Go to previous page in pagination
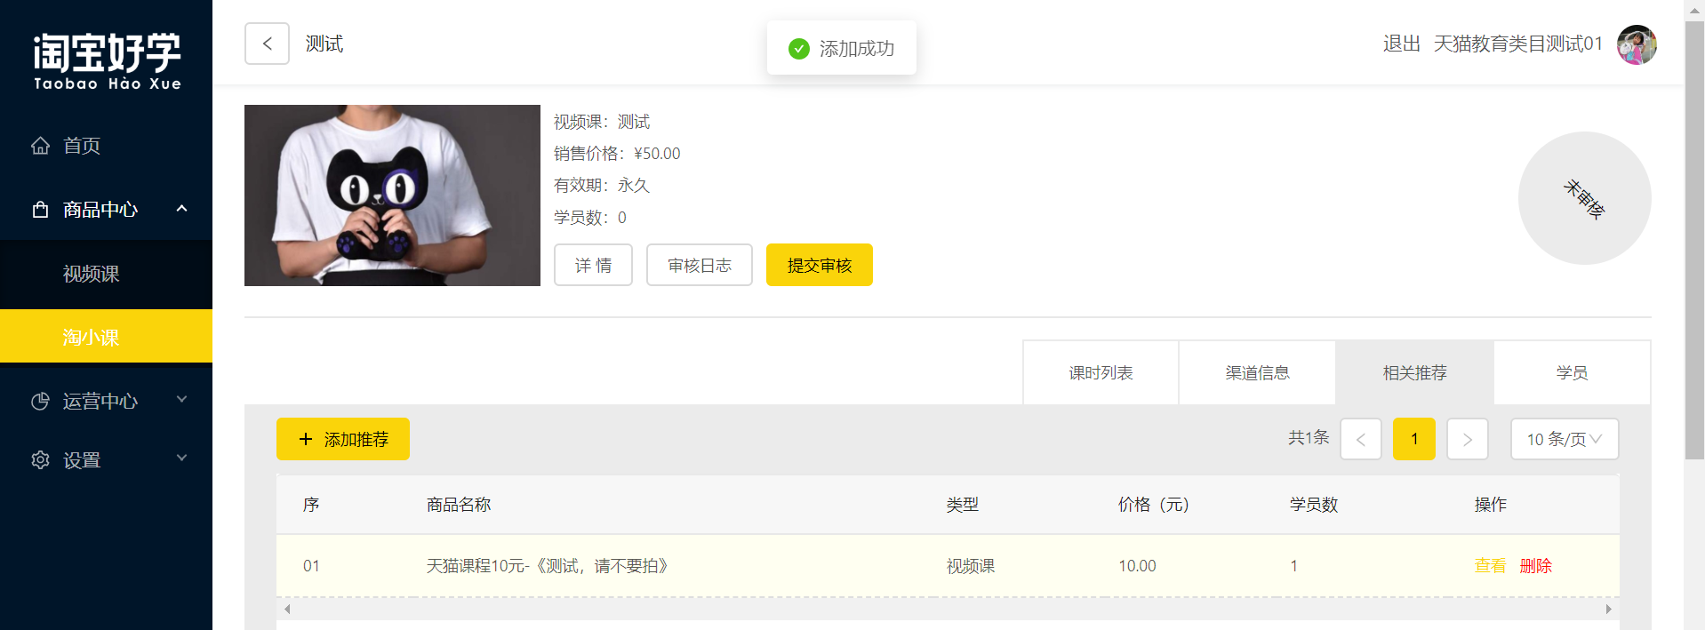The height and width of the screenshot is (630, 1705). click(1361, 439)
